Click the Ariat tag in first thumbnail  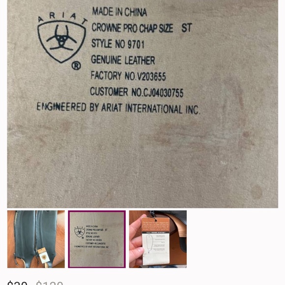point(43,256)
